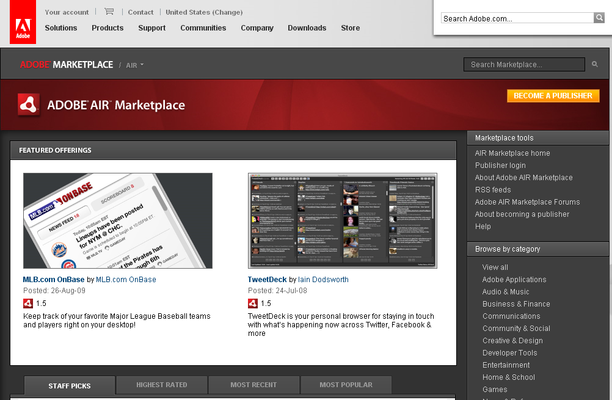612x400 pixels.
Task: Focus the Search Adobe.com input field
Action: coord(517,18)
